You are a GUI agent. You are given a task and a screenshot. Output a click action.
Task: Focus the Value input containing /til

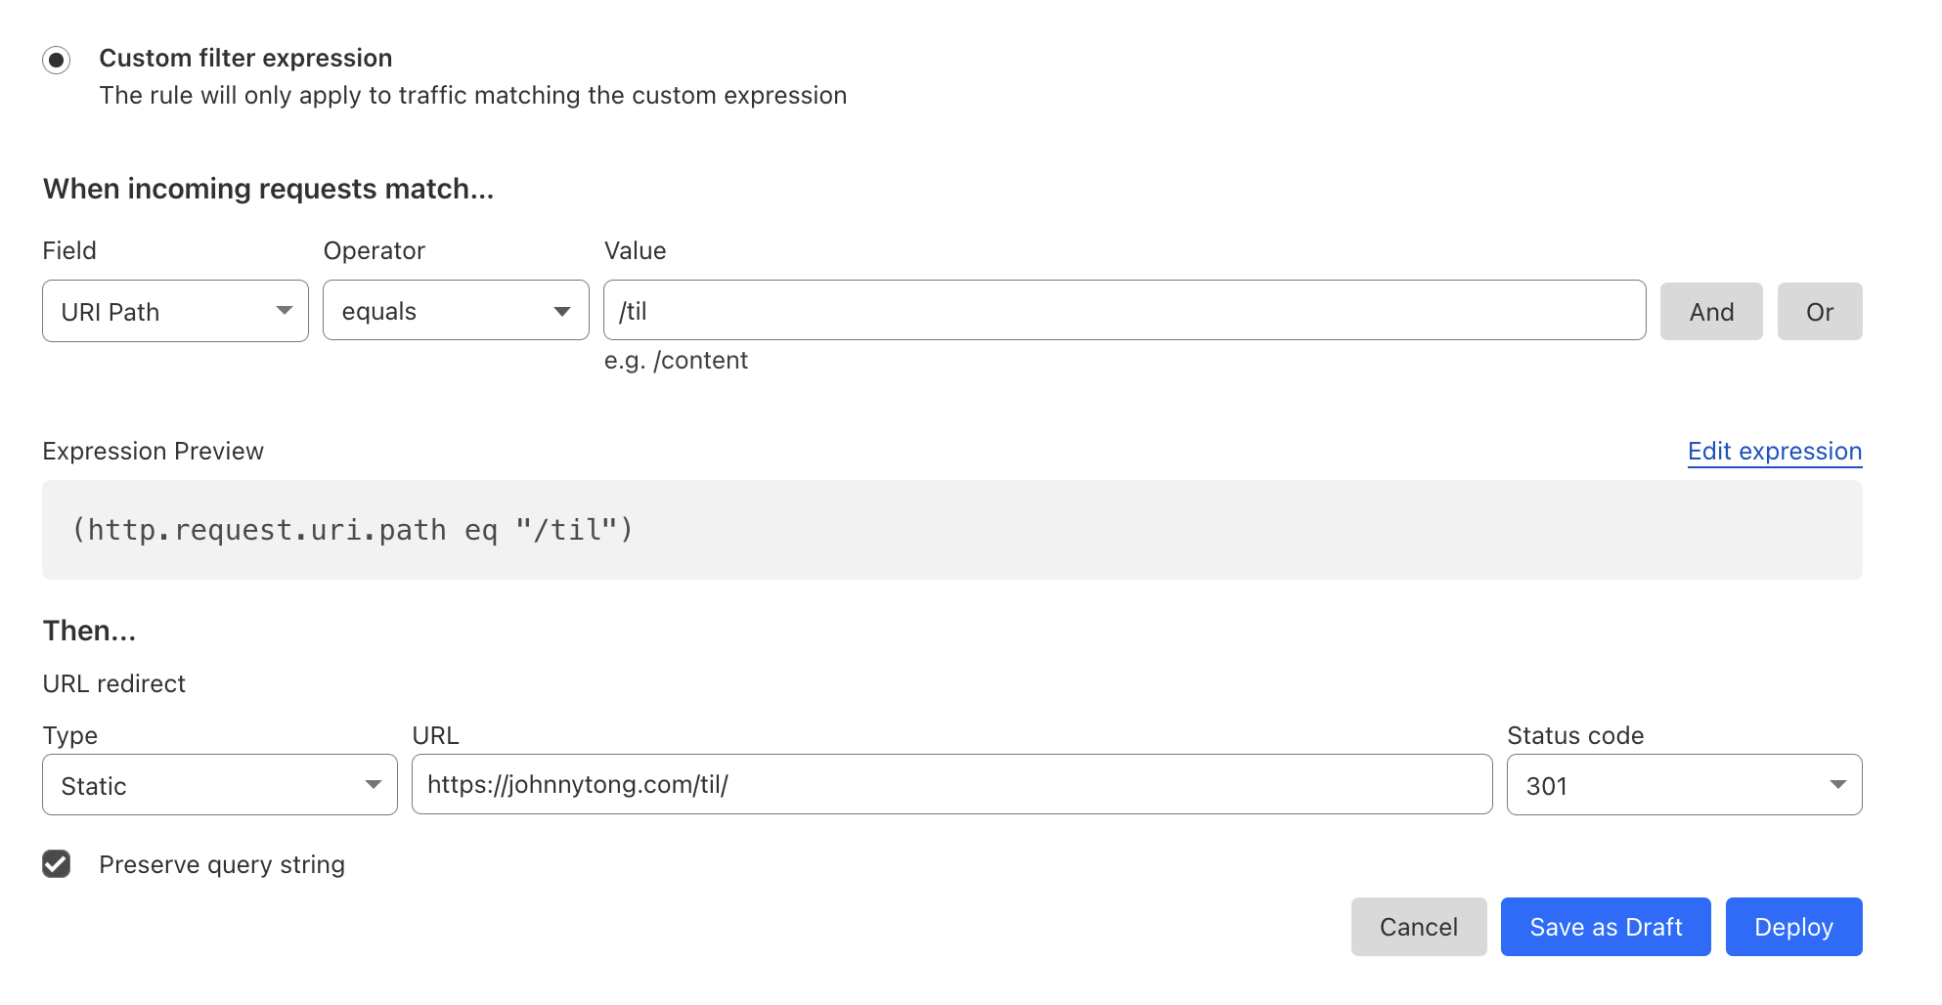pos(1125,311)
